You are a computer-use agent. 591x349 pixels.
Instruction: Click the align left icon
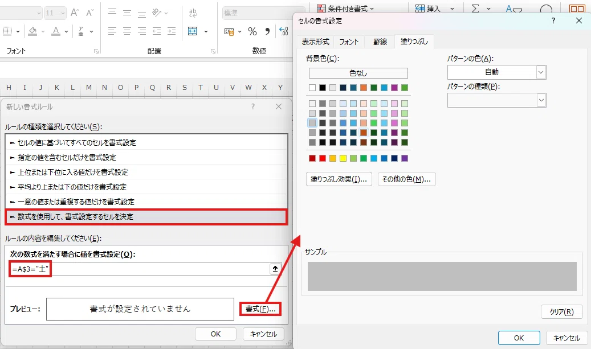[x=112, y=31]
